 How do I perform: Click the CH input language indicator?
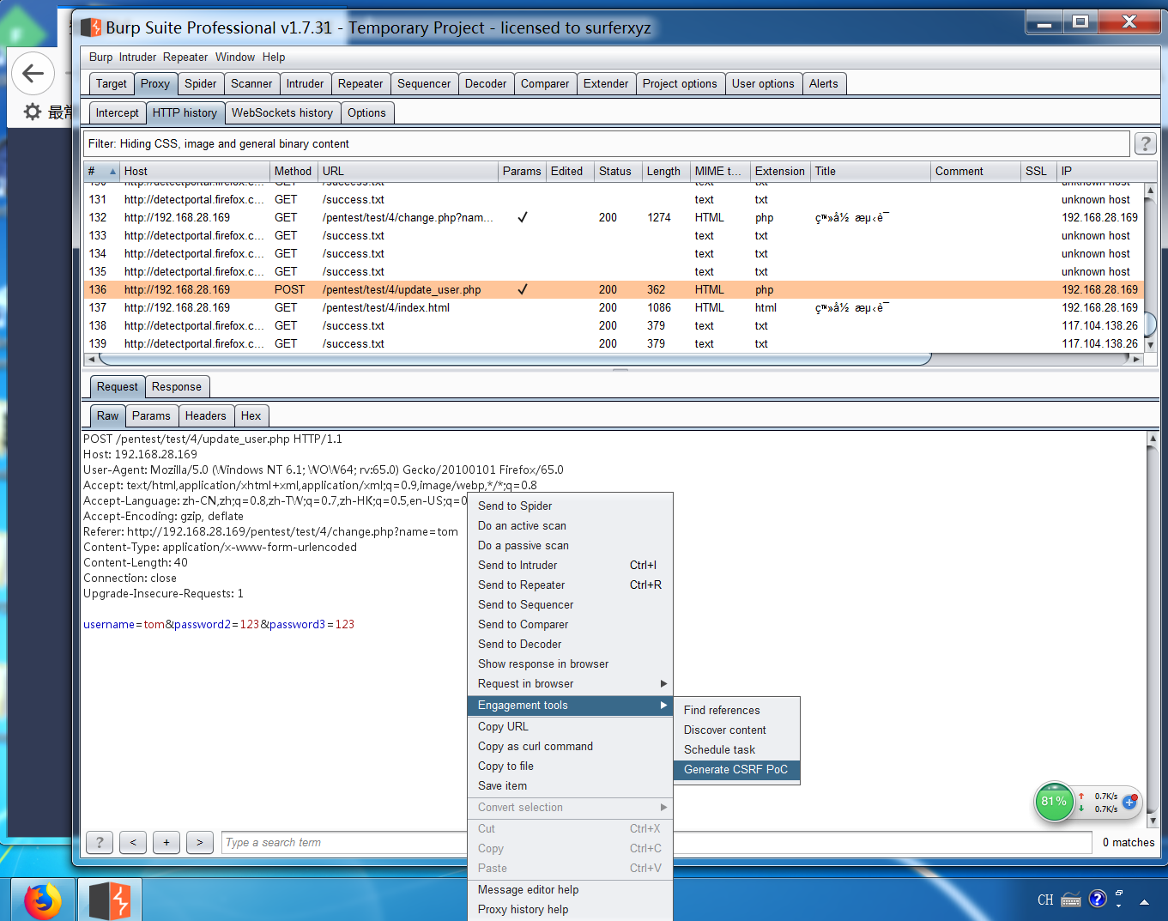[x=1045, y=900]
